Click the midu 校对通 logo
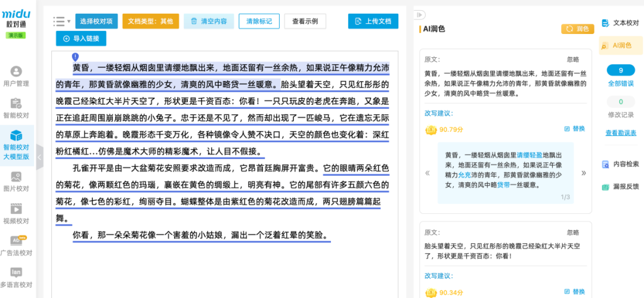The height and width of the screenshot is (298, 644). 17,19
